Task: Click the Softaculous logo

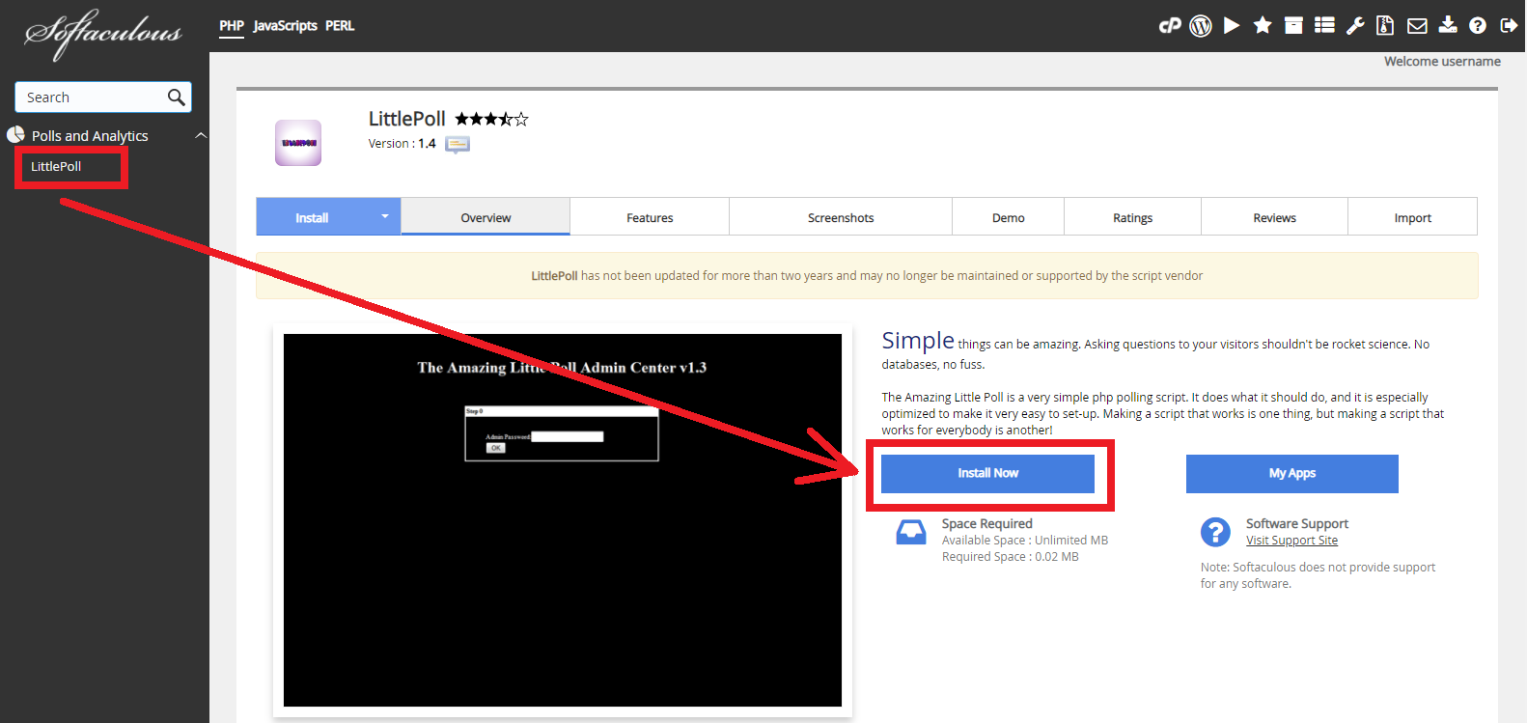Action: [x=103, y=34]
